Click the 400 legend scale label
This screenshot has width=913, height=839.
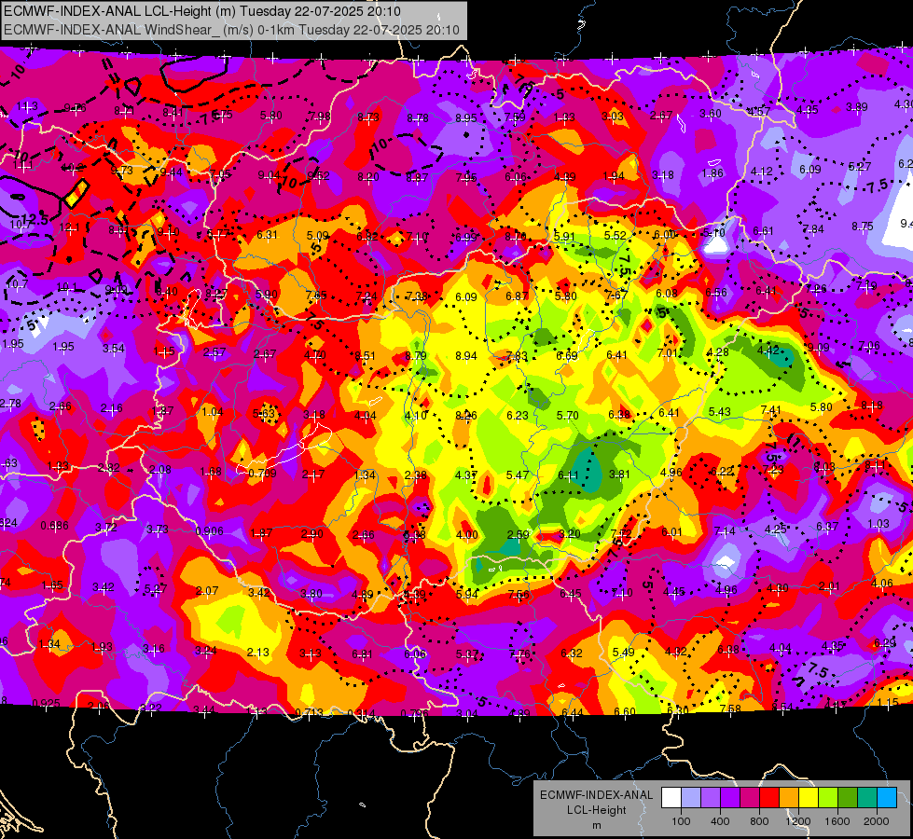720,821
